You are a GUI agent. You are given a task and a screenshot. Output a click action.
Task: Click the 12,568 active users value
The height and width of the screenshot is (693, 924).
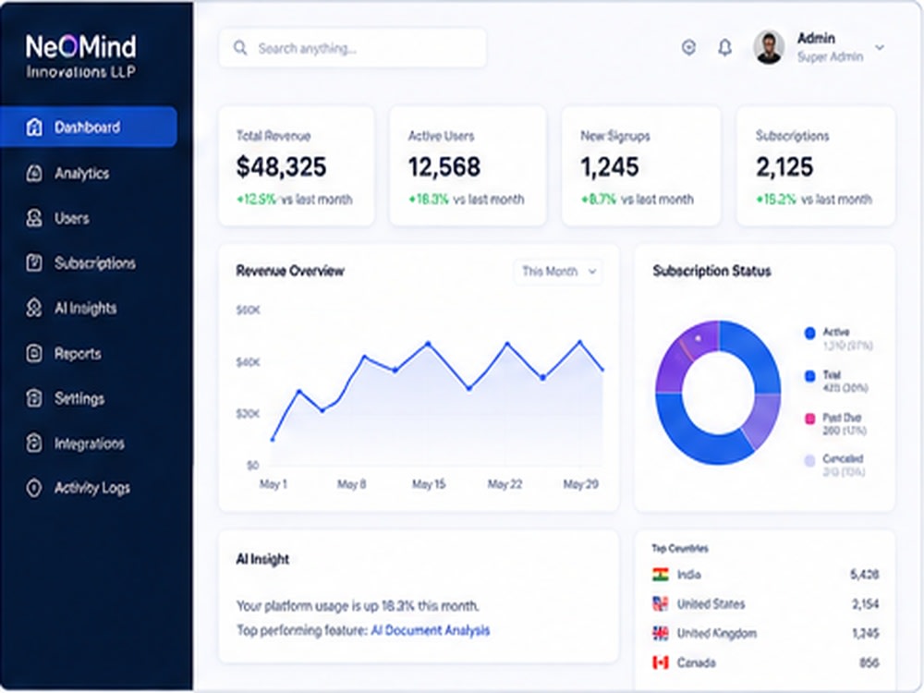point(444,166)
